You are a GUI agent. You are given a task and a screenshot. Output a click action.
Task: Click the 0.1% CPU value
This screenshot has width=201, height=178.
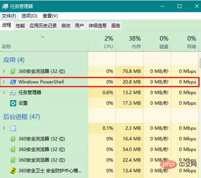[108, 128]
